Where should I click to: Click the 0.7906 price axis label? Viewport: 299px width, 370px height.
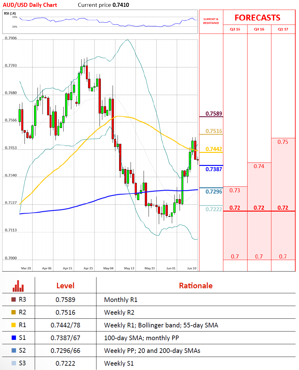[x=11, y=38]
